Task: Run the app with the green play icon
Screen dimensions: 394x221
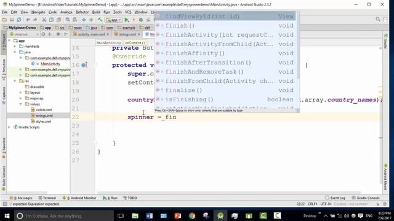Action: coord(127,20)
